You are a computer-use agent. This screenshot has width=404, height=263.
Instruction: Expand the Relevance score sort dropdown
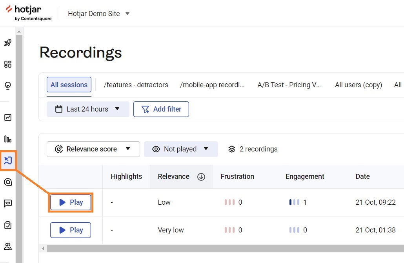(93, 149)
